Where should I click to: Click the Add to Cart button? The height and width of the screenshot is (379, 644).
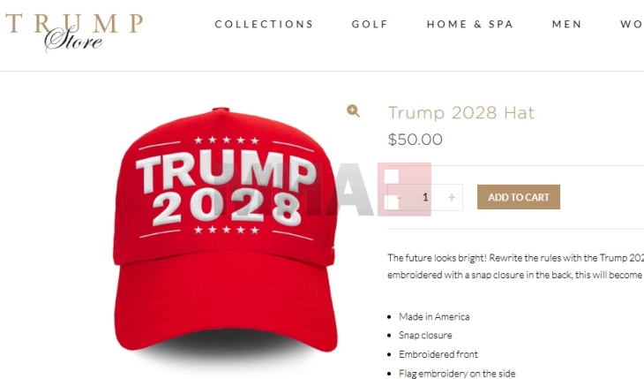click(x=519, y=197)
